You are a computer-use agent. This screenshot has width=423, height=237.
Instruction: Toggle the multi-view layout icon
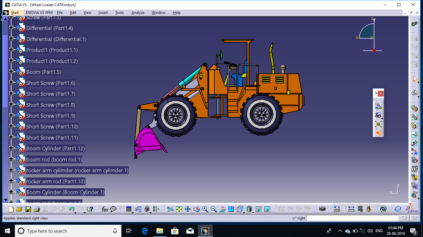[x=231, y=209]
